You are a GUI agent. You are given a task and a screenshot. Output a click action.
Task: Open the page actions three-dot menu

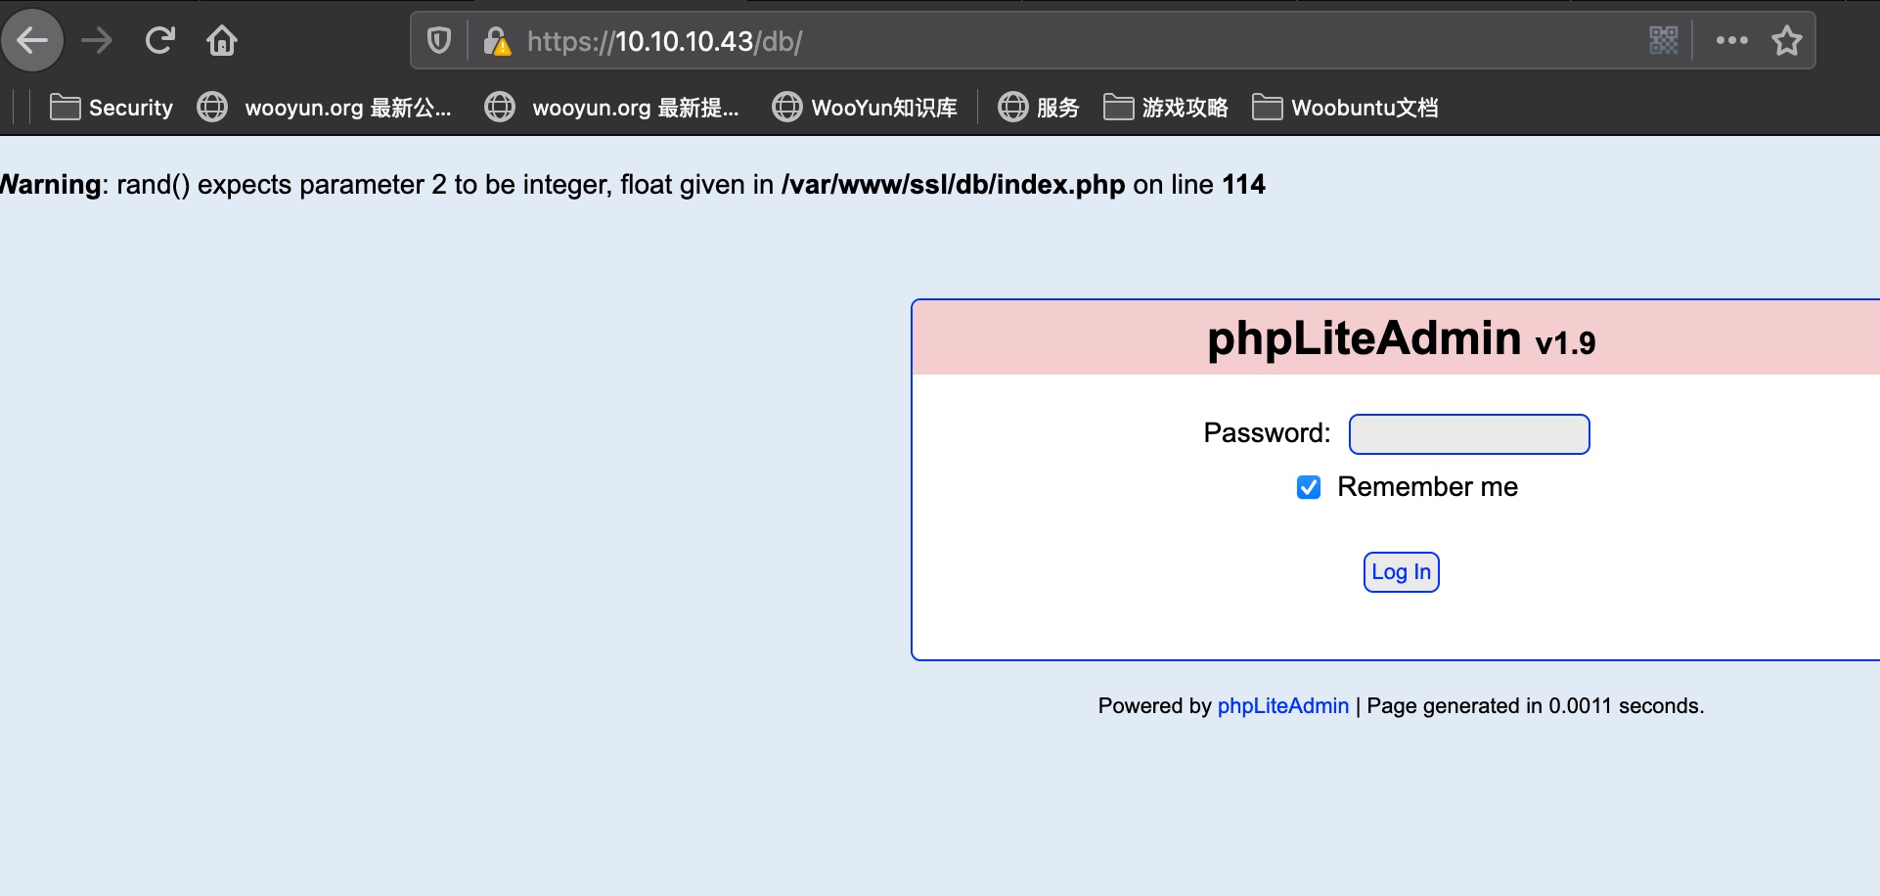[x=1731, y=41]
